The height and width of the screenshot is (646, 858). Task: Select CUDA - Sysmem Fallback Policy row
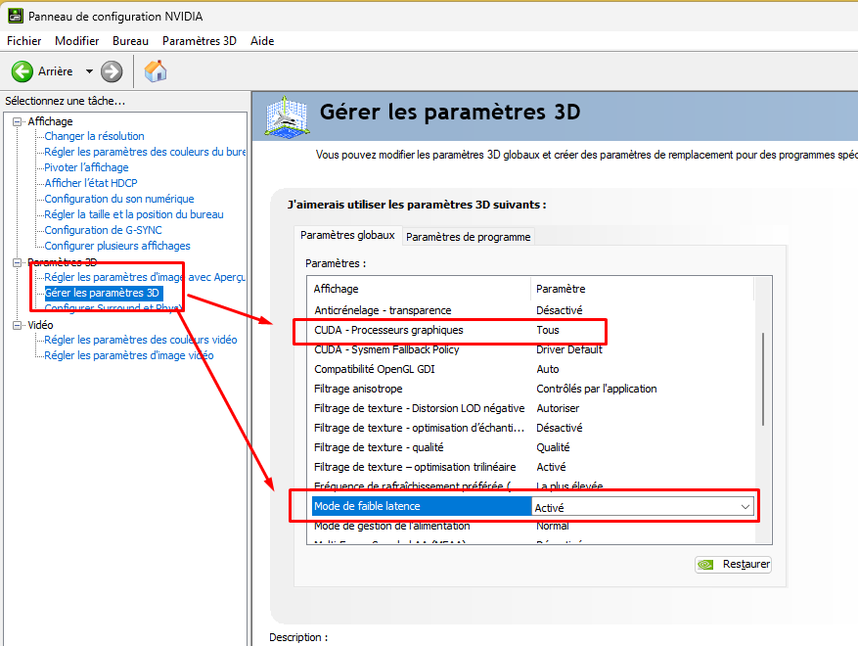point(532,349)
